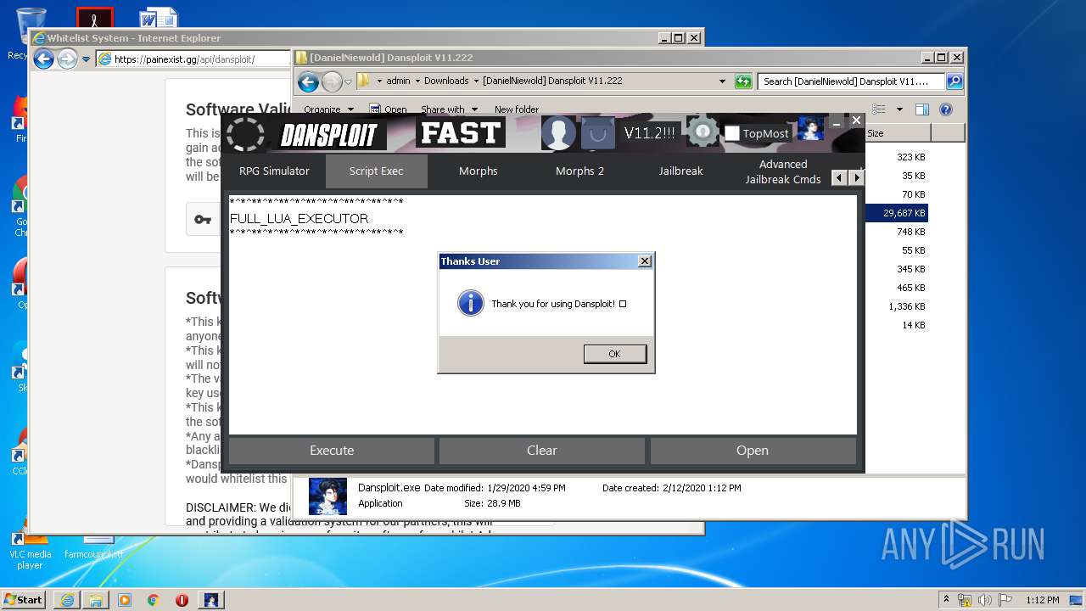The height and width of the screenshot is (611, 1086).
Task: Click the info icon in the dialog
Action: pyautogui.click(x=470, y=303)
